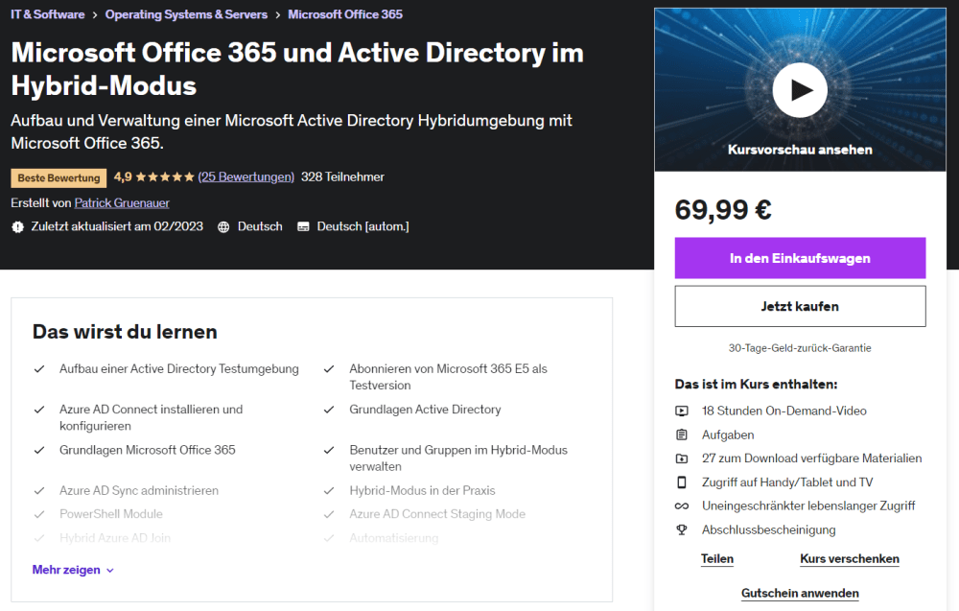Open the IT & Software breadcrumb
The image size is (959, 611).
[48, 14]
